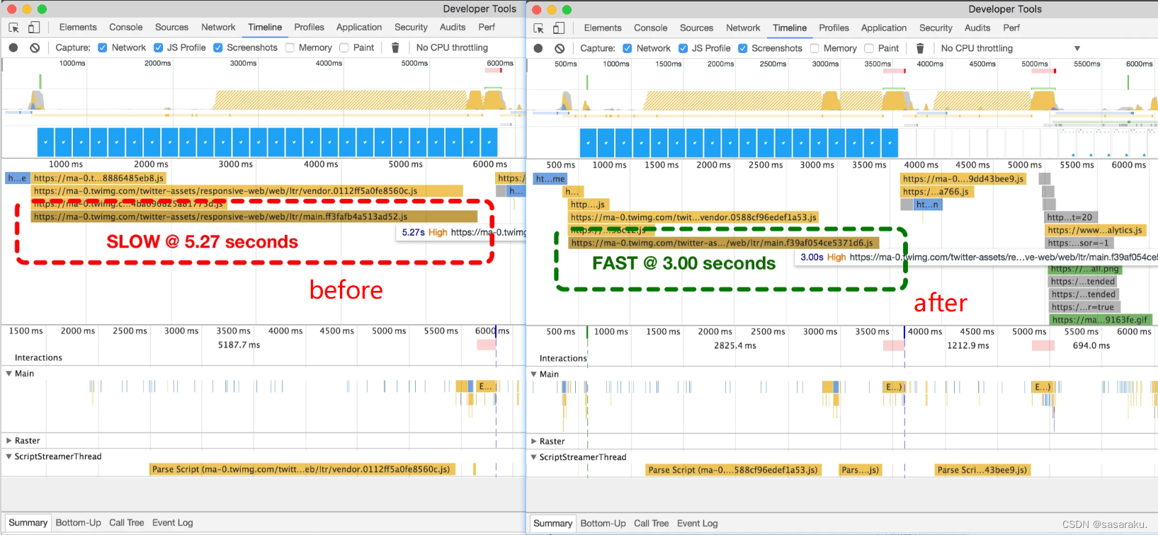The width and height of the screenshot is (1158, 535).
Task: Toggle JS Profile checkbox in left window
Action: (x=158, y=47)
